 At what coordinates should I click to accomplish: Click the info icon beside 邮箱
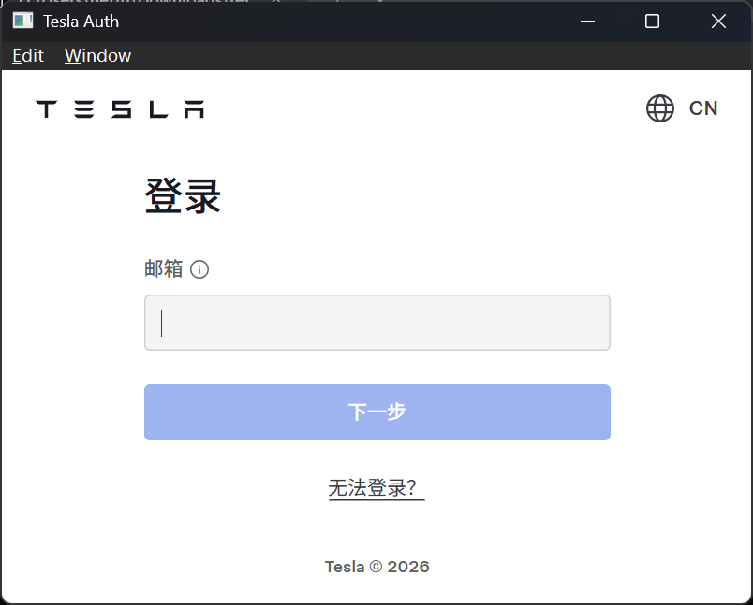pyautogui.click(x=199, y=269)
